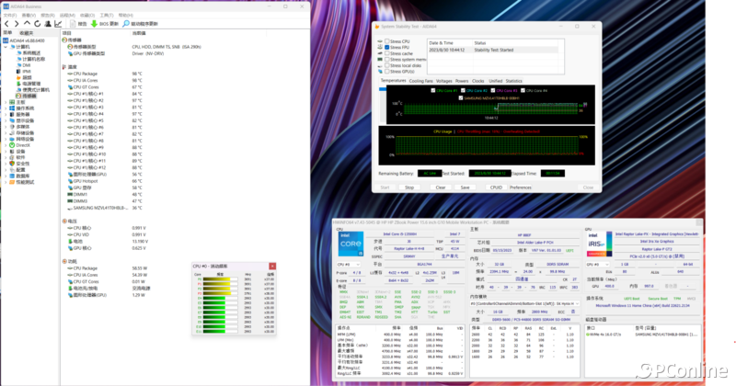Go back using AIDA64 toolbar back arrow
Screen dimensions: 736x386
[x=6, y=24]
